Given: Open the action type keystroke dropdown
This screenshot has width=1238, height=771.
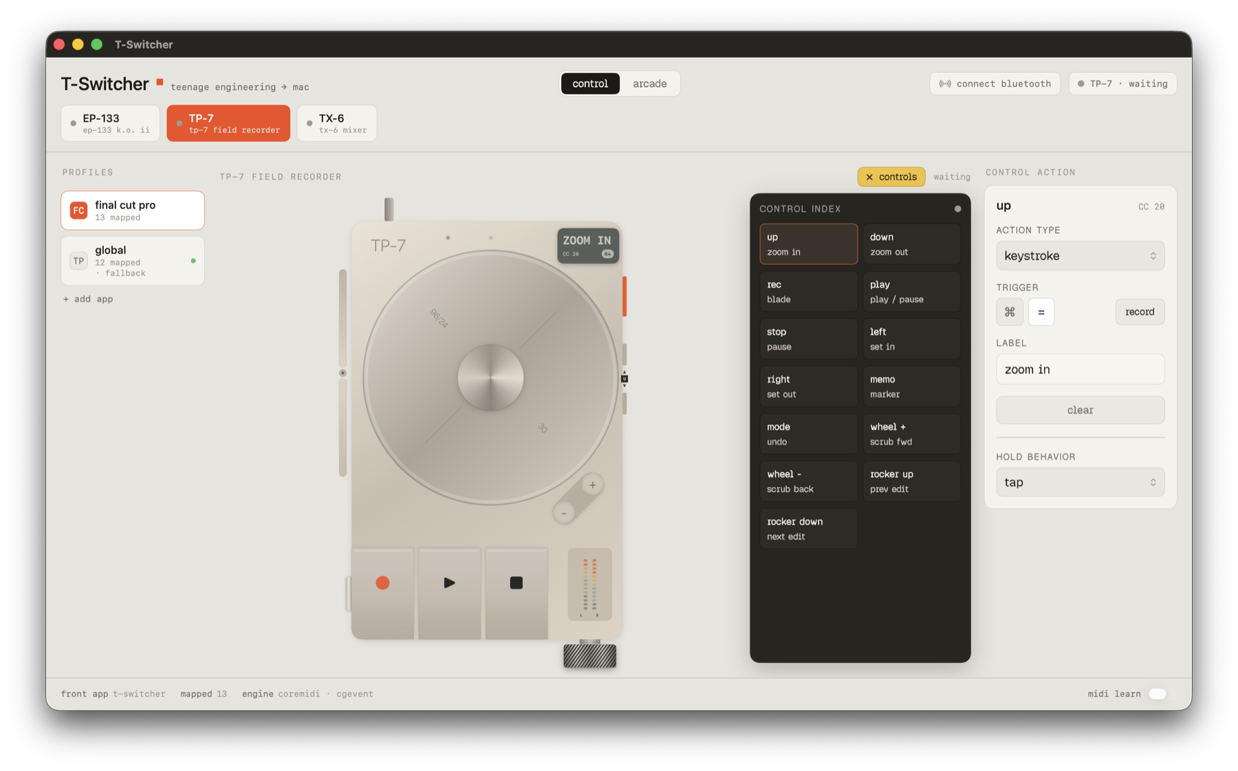Looking at the screenshot, I should [1080, 256].
